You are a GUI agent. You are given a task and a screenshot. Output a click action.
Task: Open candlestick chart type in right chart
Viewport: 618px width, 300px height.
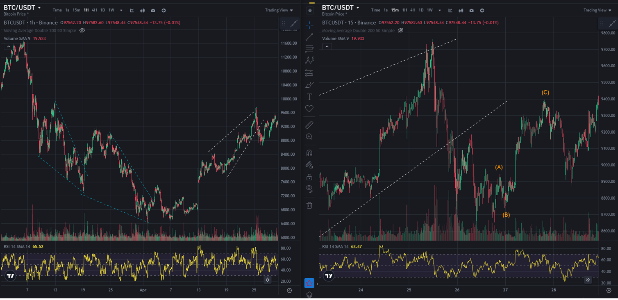(x=461, y=10)
